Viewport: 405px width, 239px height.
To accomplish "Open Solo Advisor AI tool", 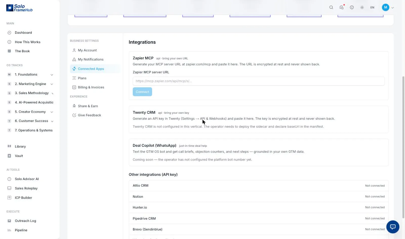I will tap(27, 179).
